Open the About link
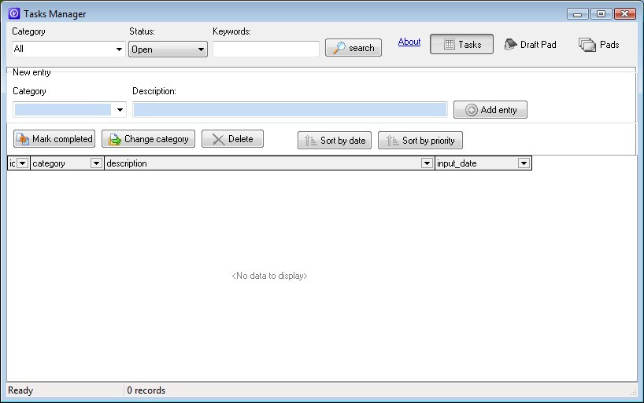The width and height of the screenshot is (644, 403). pos(409,42)
